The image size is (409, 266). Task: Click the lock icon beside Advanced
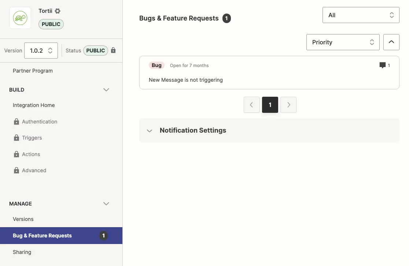(x=16, y=170)
